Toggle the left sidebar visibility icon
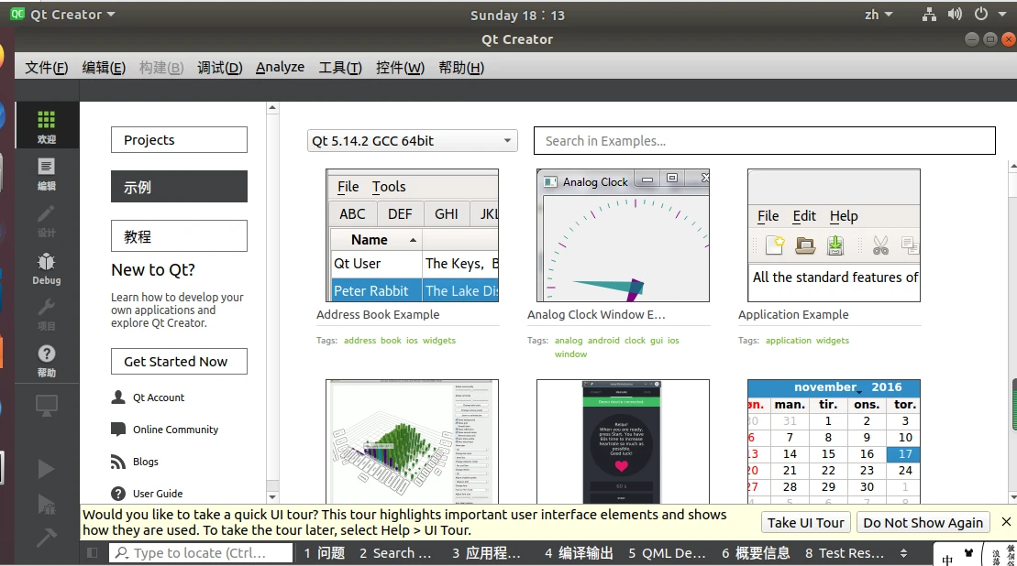This screenshot has width=1017, height=566. (92, 553)
